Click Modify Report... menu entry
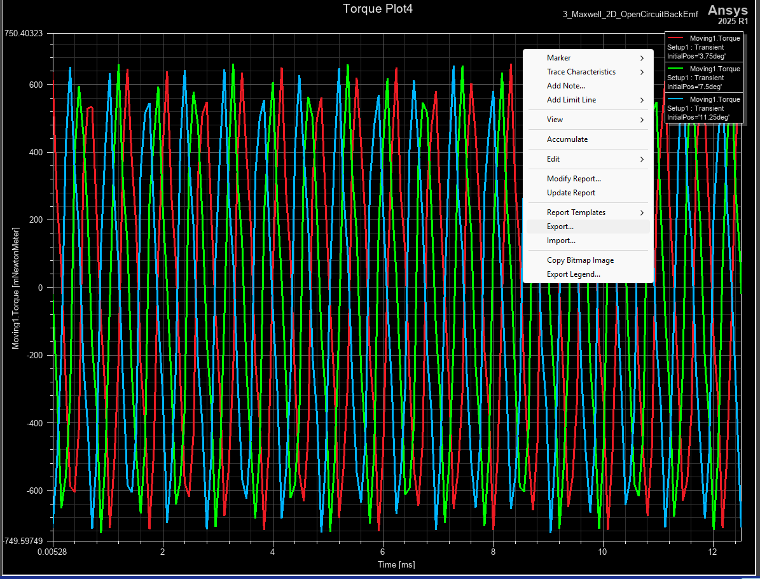The image size is (760, 579). [574, 179]
